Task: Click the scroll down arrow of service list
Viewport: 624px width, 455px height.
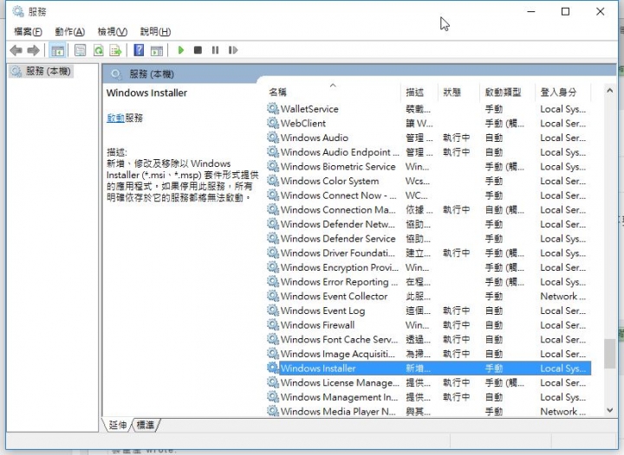Action: pos(609,410)
